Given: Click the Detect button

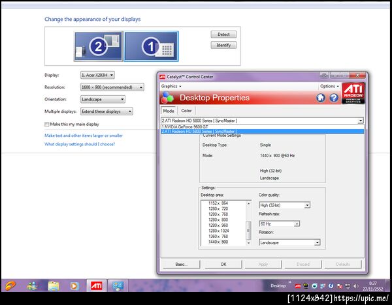Looking at the screenshot, I should click(x=223, y=35).
